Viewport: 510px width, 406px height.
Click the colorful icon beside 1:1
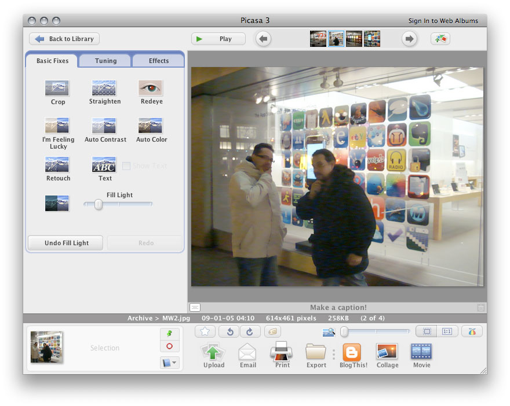coord(472,331)
